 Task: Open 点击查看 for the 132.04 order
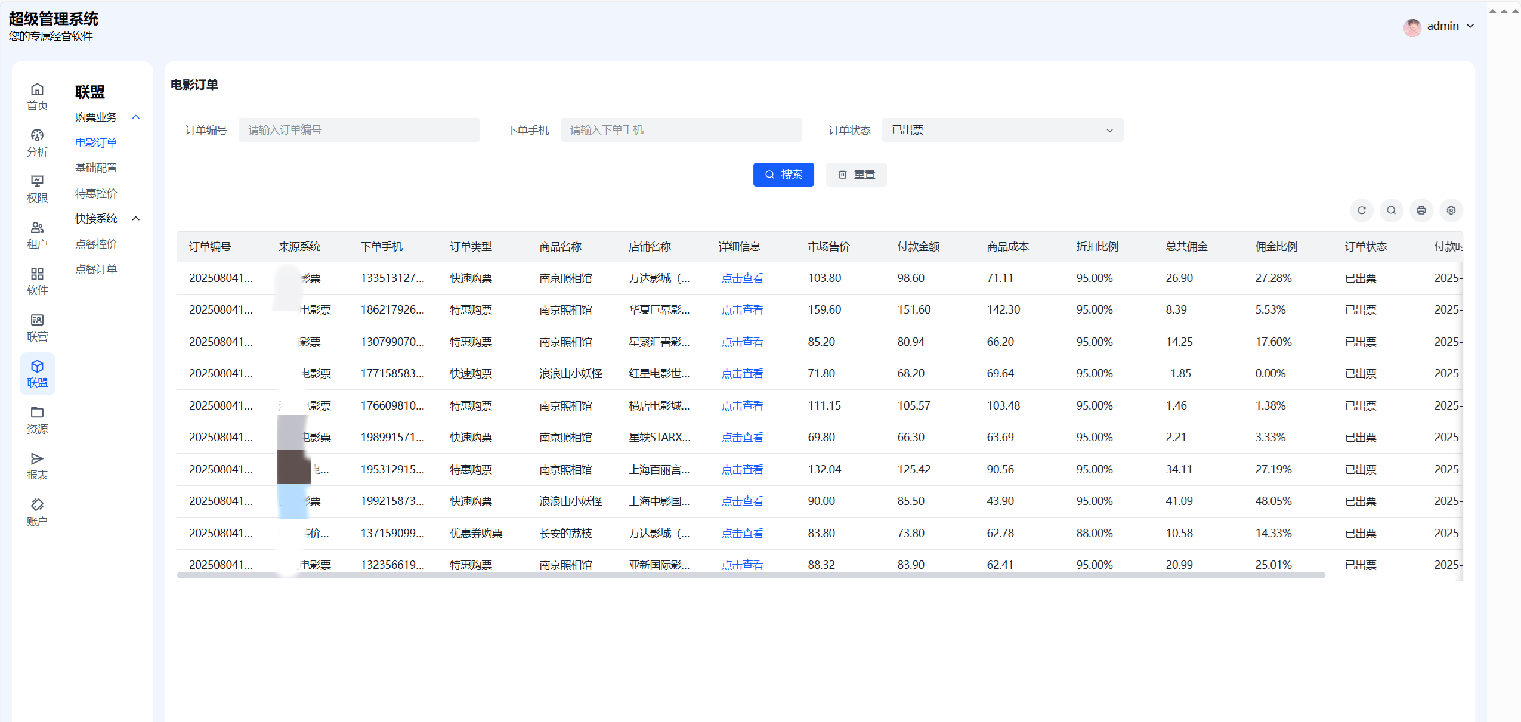click(743, 470)
